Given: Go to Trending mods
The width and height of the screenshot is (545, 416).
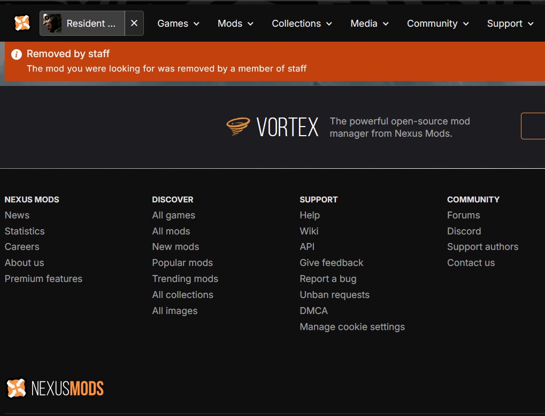Looking at the screenshot, I should pyautogui.click(x=185, y=279).
